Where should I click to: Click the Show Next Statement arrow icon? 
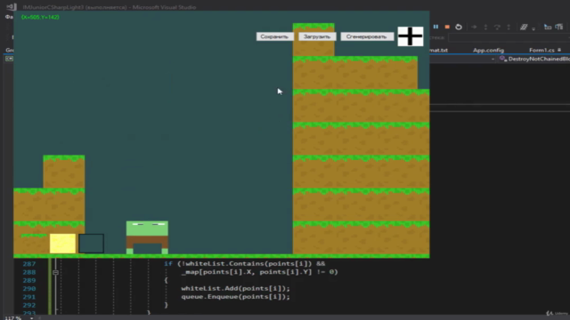click(x=474, y=27)
